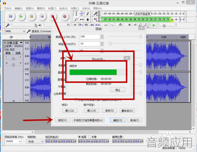Click the green Play button
The height and width of the screenshot is (152, 197).
pos(21,17)
